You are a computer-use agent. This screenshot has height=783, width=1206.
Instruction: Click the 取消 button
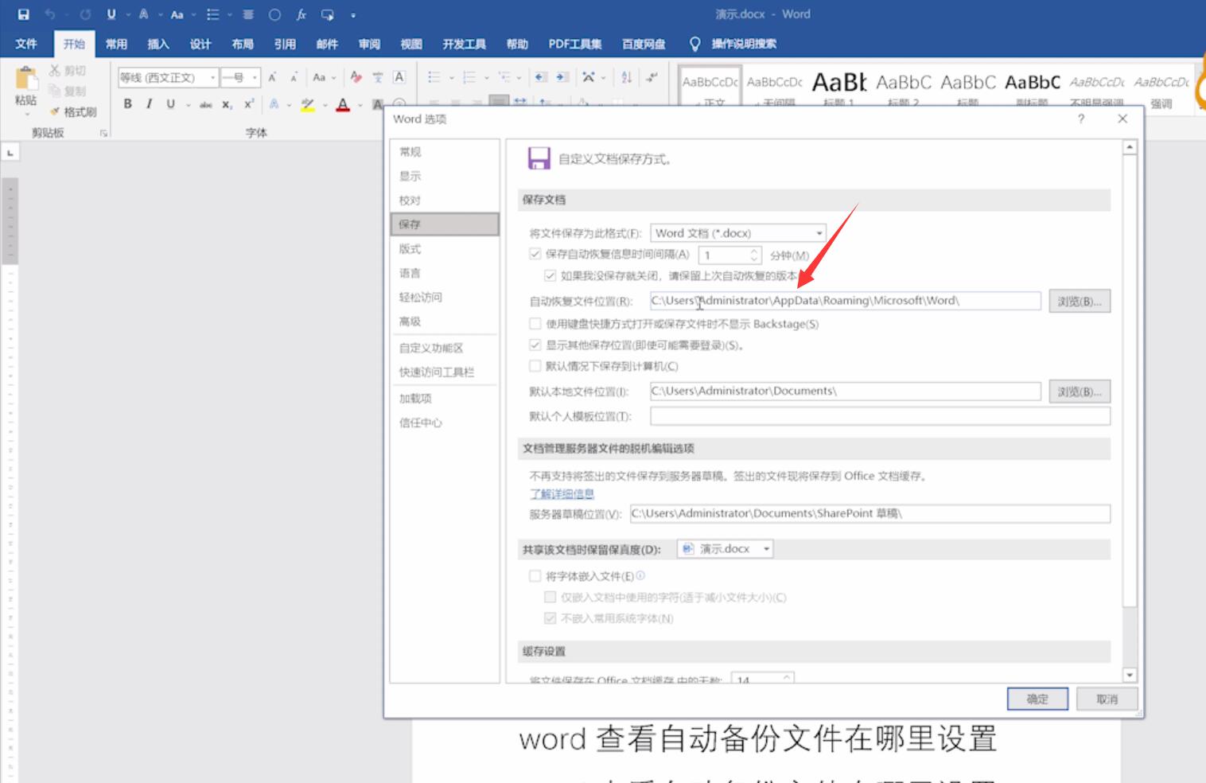pos(1107,699)
